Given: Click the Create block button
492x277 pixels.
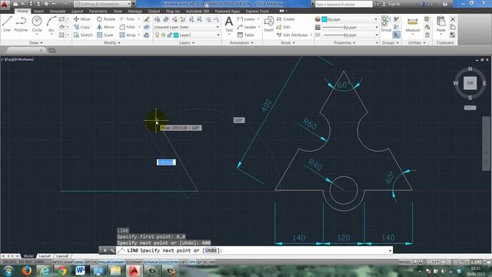Looking at the screenshot, I should coord(285,19).
